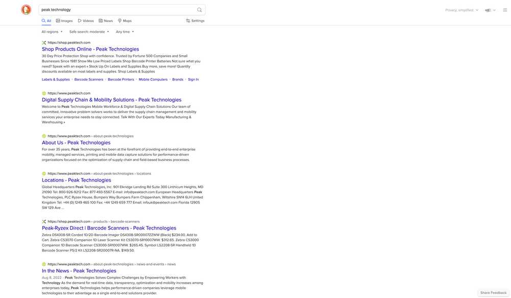
Task: Click the Barcode Scanners sitelink
Action: pyautogui.click(x=89, y=79)
